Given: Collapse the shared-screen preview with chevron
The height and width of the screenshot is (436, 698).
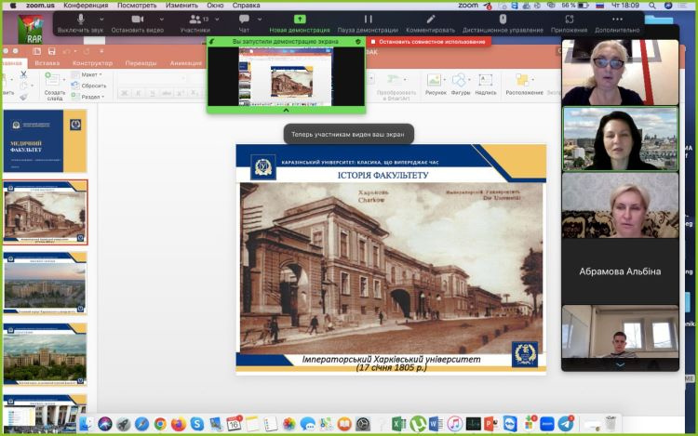Looking at the screenshot, I should tap(287, 110).
